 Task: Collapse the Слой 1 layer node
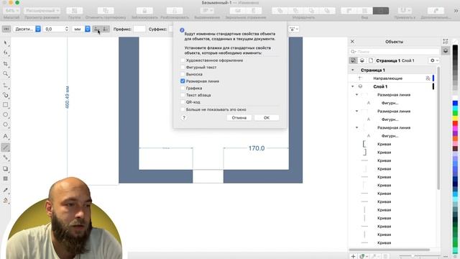tap(353, 86)
